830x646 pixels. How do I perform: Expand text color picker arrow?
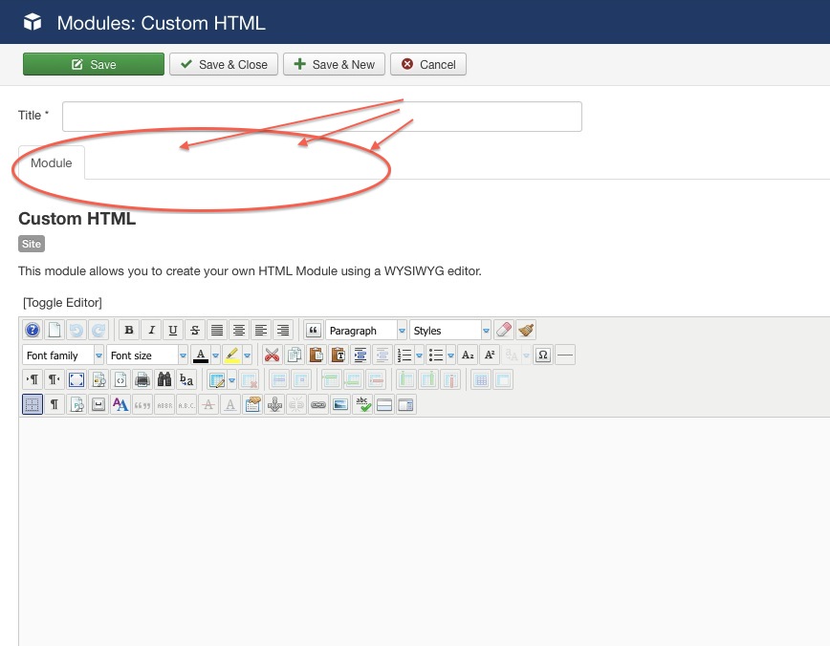tap(215, 355)
